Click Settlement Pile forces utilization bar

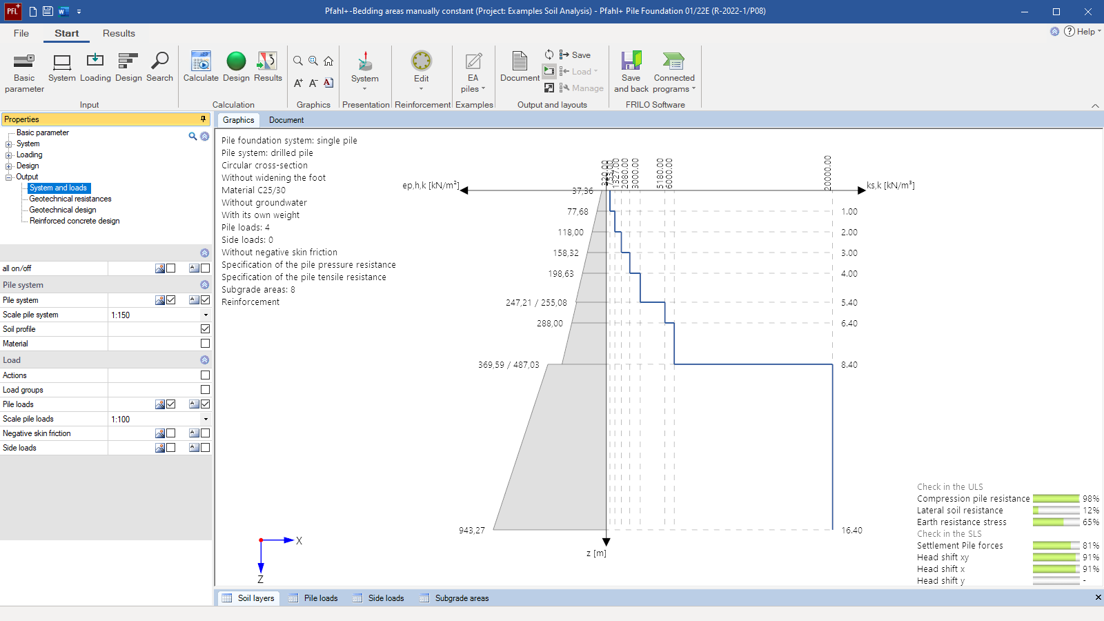click(x=1056, y=546)
